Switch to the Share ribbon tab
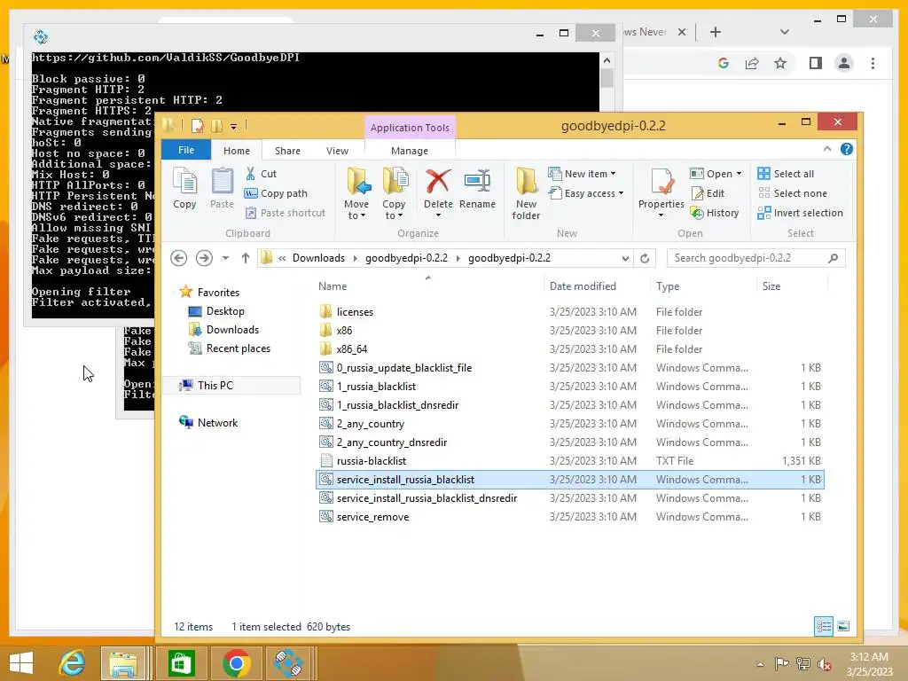 (x=287, y=151)
